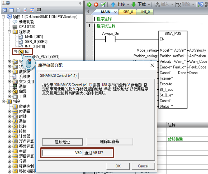Click OK in library memory dialog
Viewport: 208px width, 174px height.
point(118,166)
